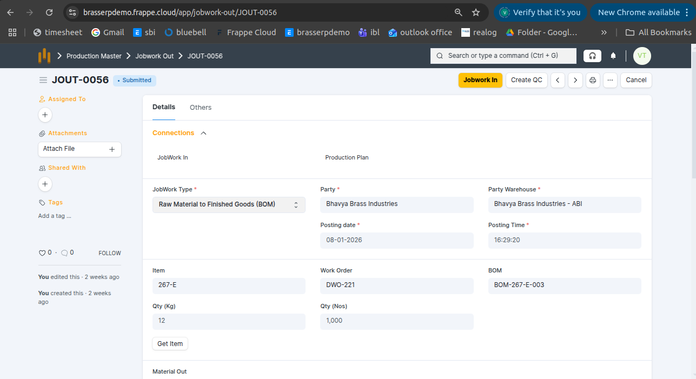Viewport: 696px width, 379px height.
Task: Bookmark page with star icon
Action: coord(476,12)
